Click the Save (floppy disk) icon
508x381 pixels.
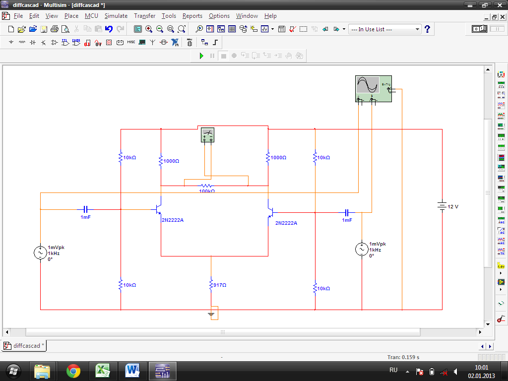[x=44, y=29]
